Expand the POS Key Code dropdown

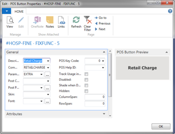[103, 61]
